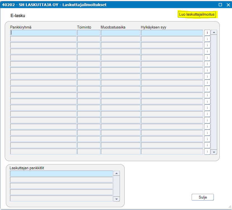The width and height of the screenshot is (232, 210).
Task: Select the second Laskuttajan pankkitilit row
Action: (x=61, y=180)
